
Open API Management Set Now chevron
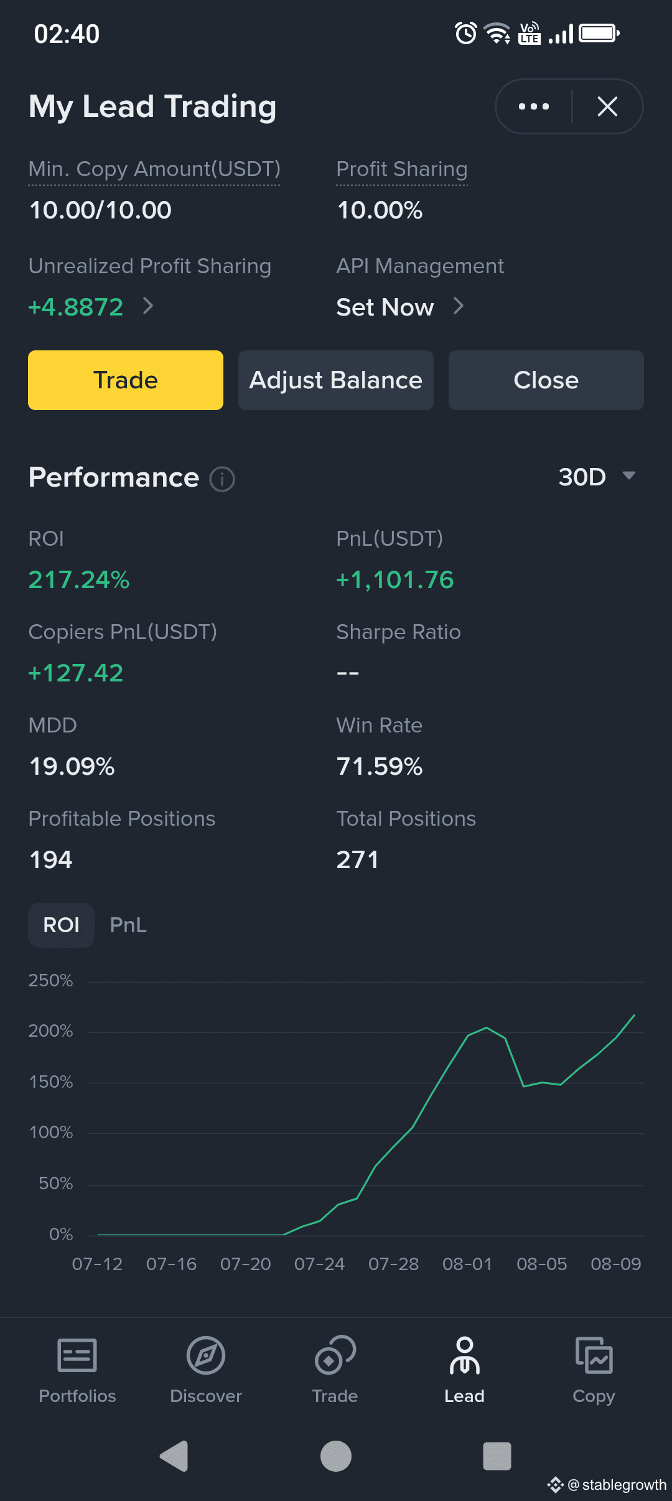(459, 306)
